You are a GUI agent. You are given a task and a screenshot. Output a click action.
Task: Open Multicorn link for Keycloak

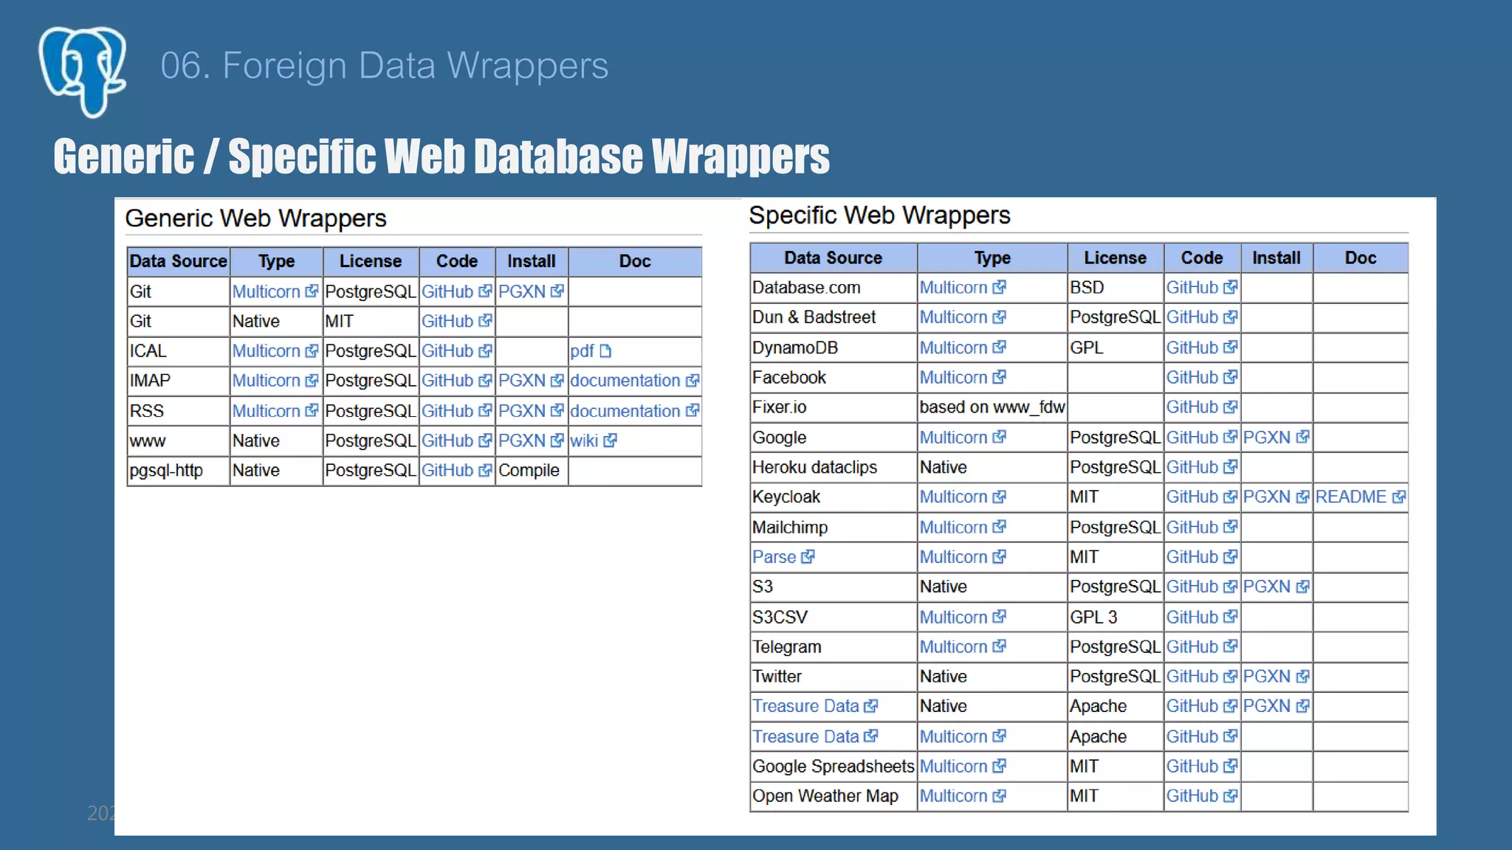click(963, 497)
